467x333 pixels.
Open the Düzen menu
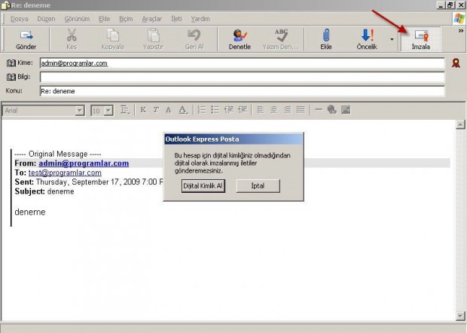(x=46, y=19)
